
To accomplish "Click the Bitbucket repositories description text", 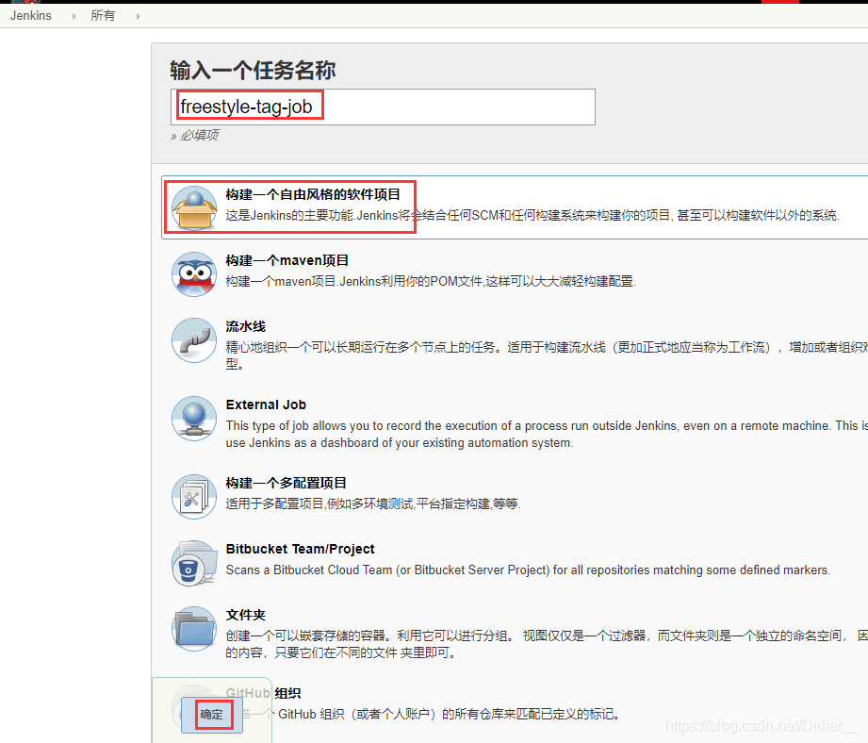I will pos(528,570).
